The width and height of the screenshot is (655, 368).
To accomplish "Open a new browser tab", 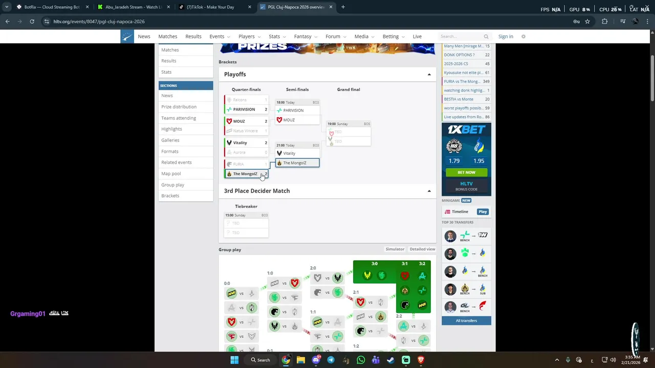I will [x=343, y=7].
